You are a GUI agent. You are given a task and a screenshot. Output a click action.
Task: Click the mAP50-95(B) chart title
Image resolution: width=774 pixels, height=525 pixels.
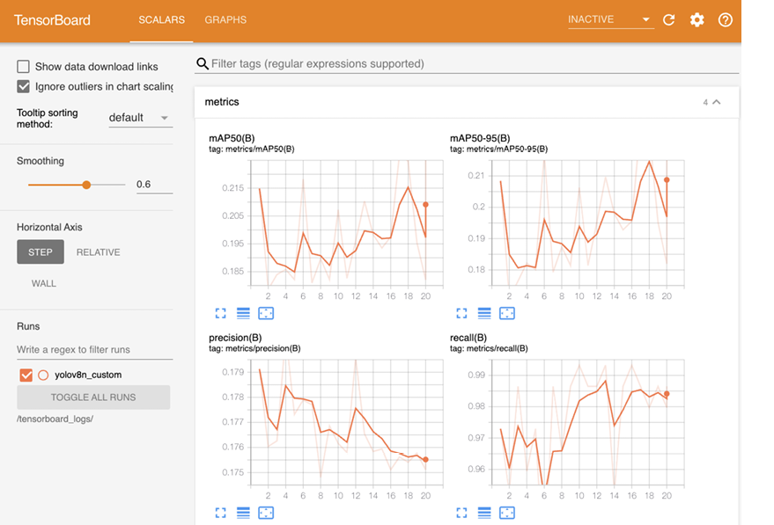(x=480, y=138)
